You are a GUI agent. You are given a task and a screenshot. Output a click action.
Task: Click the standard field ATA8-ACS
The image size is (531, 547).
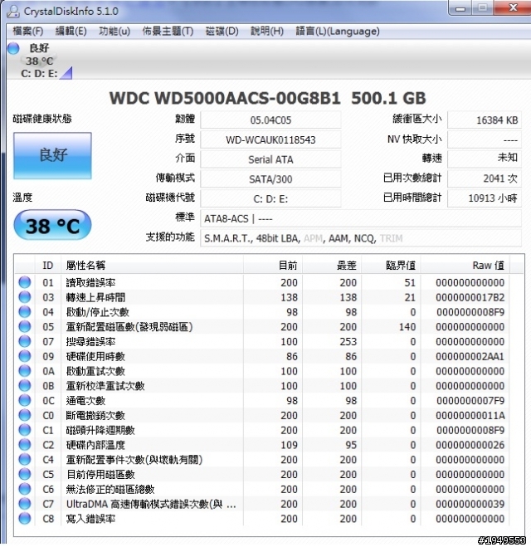point(361,219)
